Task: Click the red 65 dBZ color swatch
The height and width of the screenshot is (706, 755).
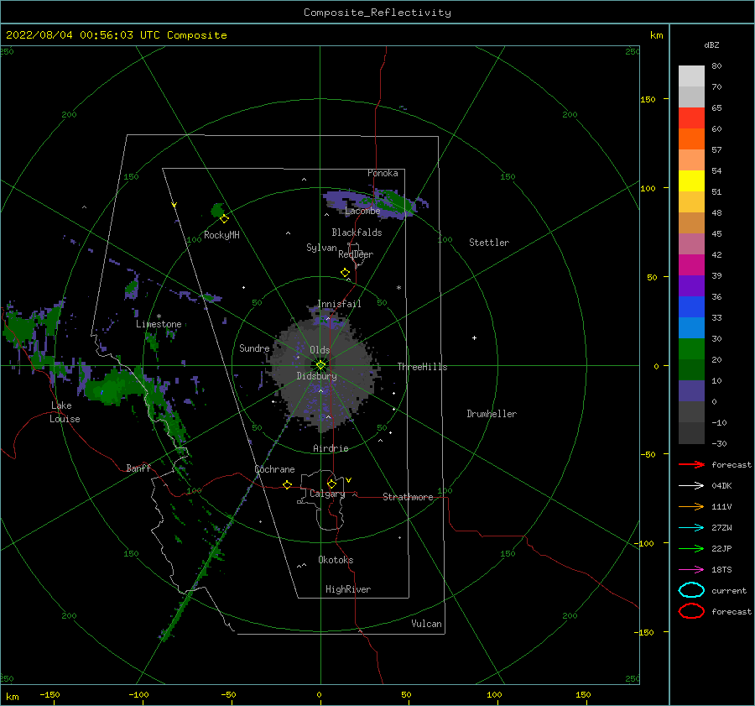Action: click(691, 118)
